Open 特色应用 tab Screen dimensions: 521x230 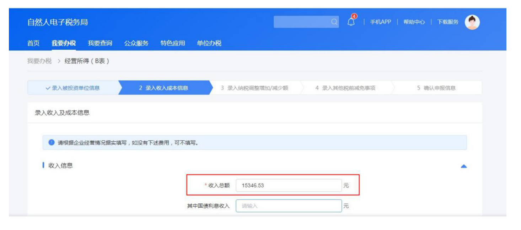[x=173, y=43]
